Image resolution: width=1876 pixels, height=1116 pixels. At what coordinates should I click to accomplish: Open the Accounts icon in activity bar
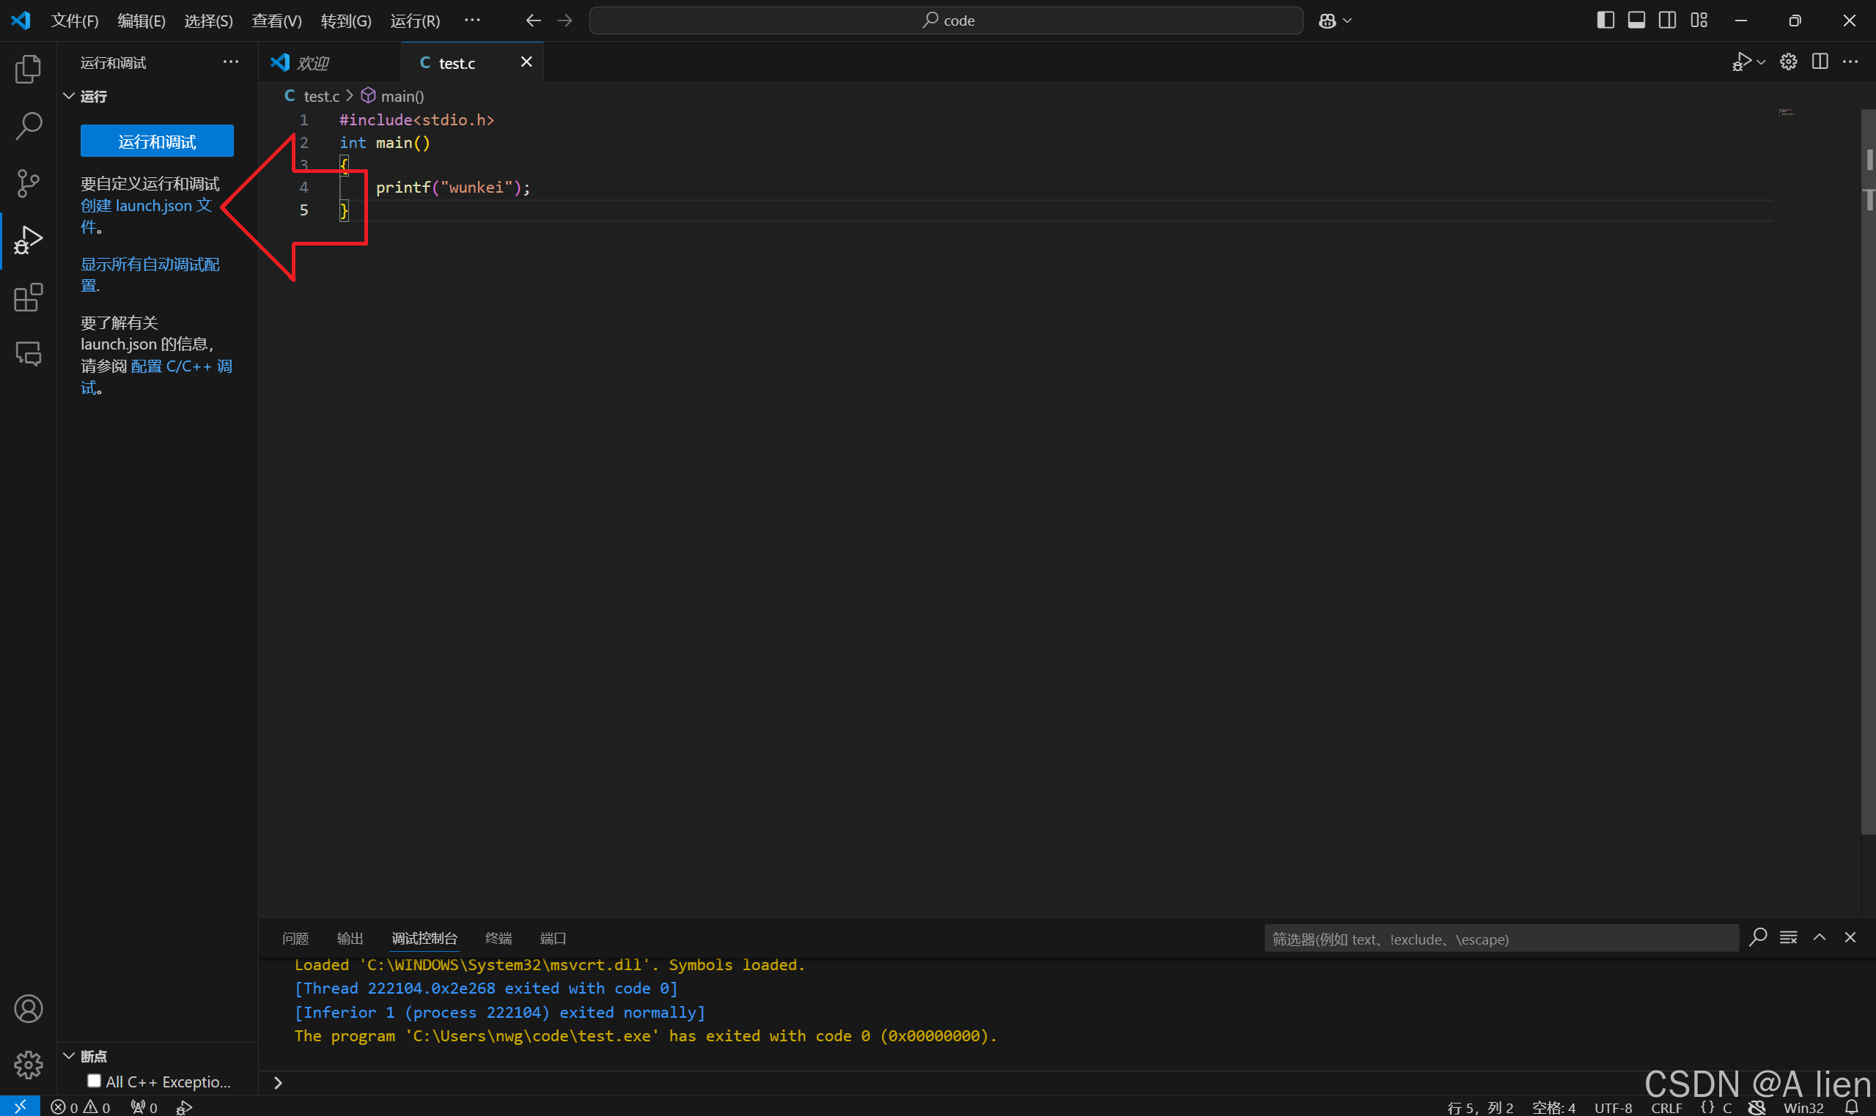28,1008
